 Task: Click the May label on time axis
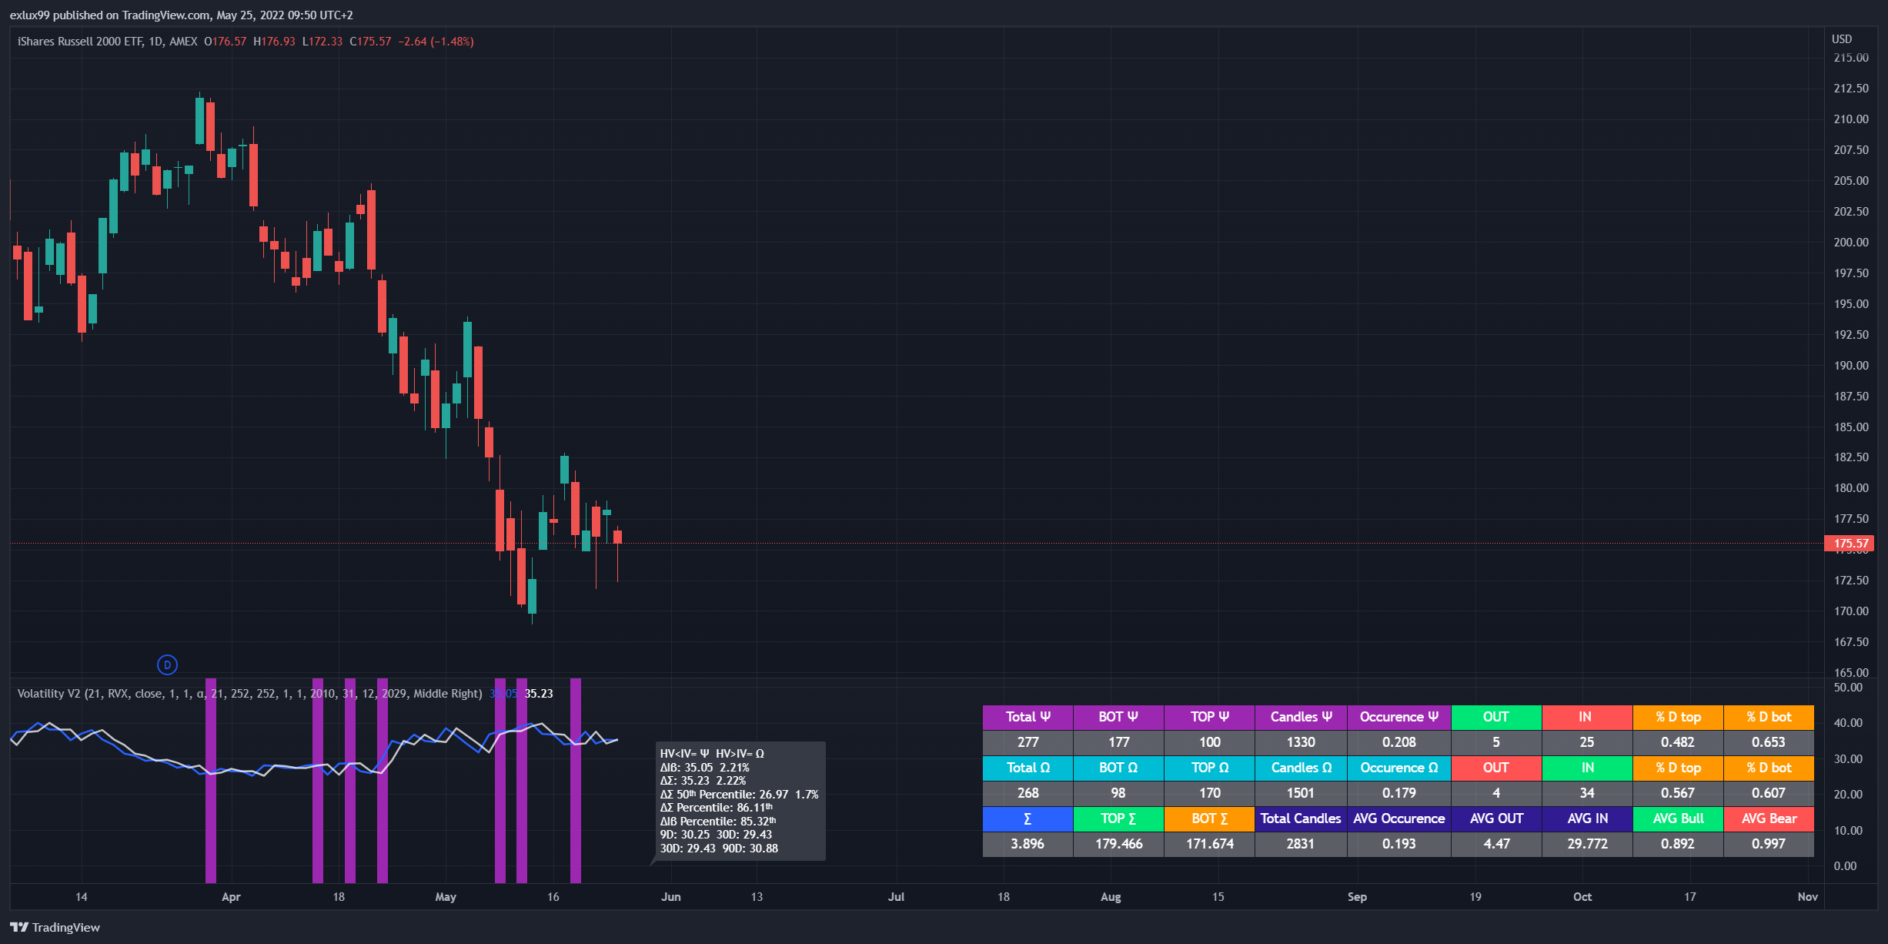coord(446,897)
